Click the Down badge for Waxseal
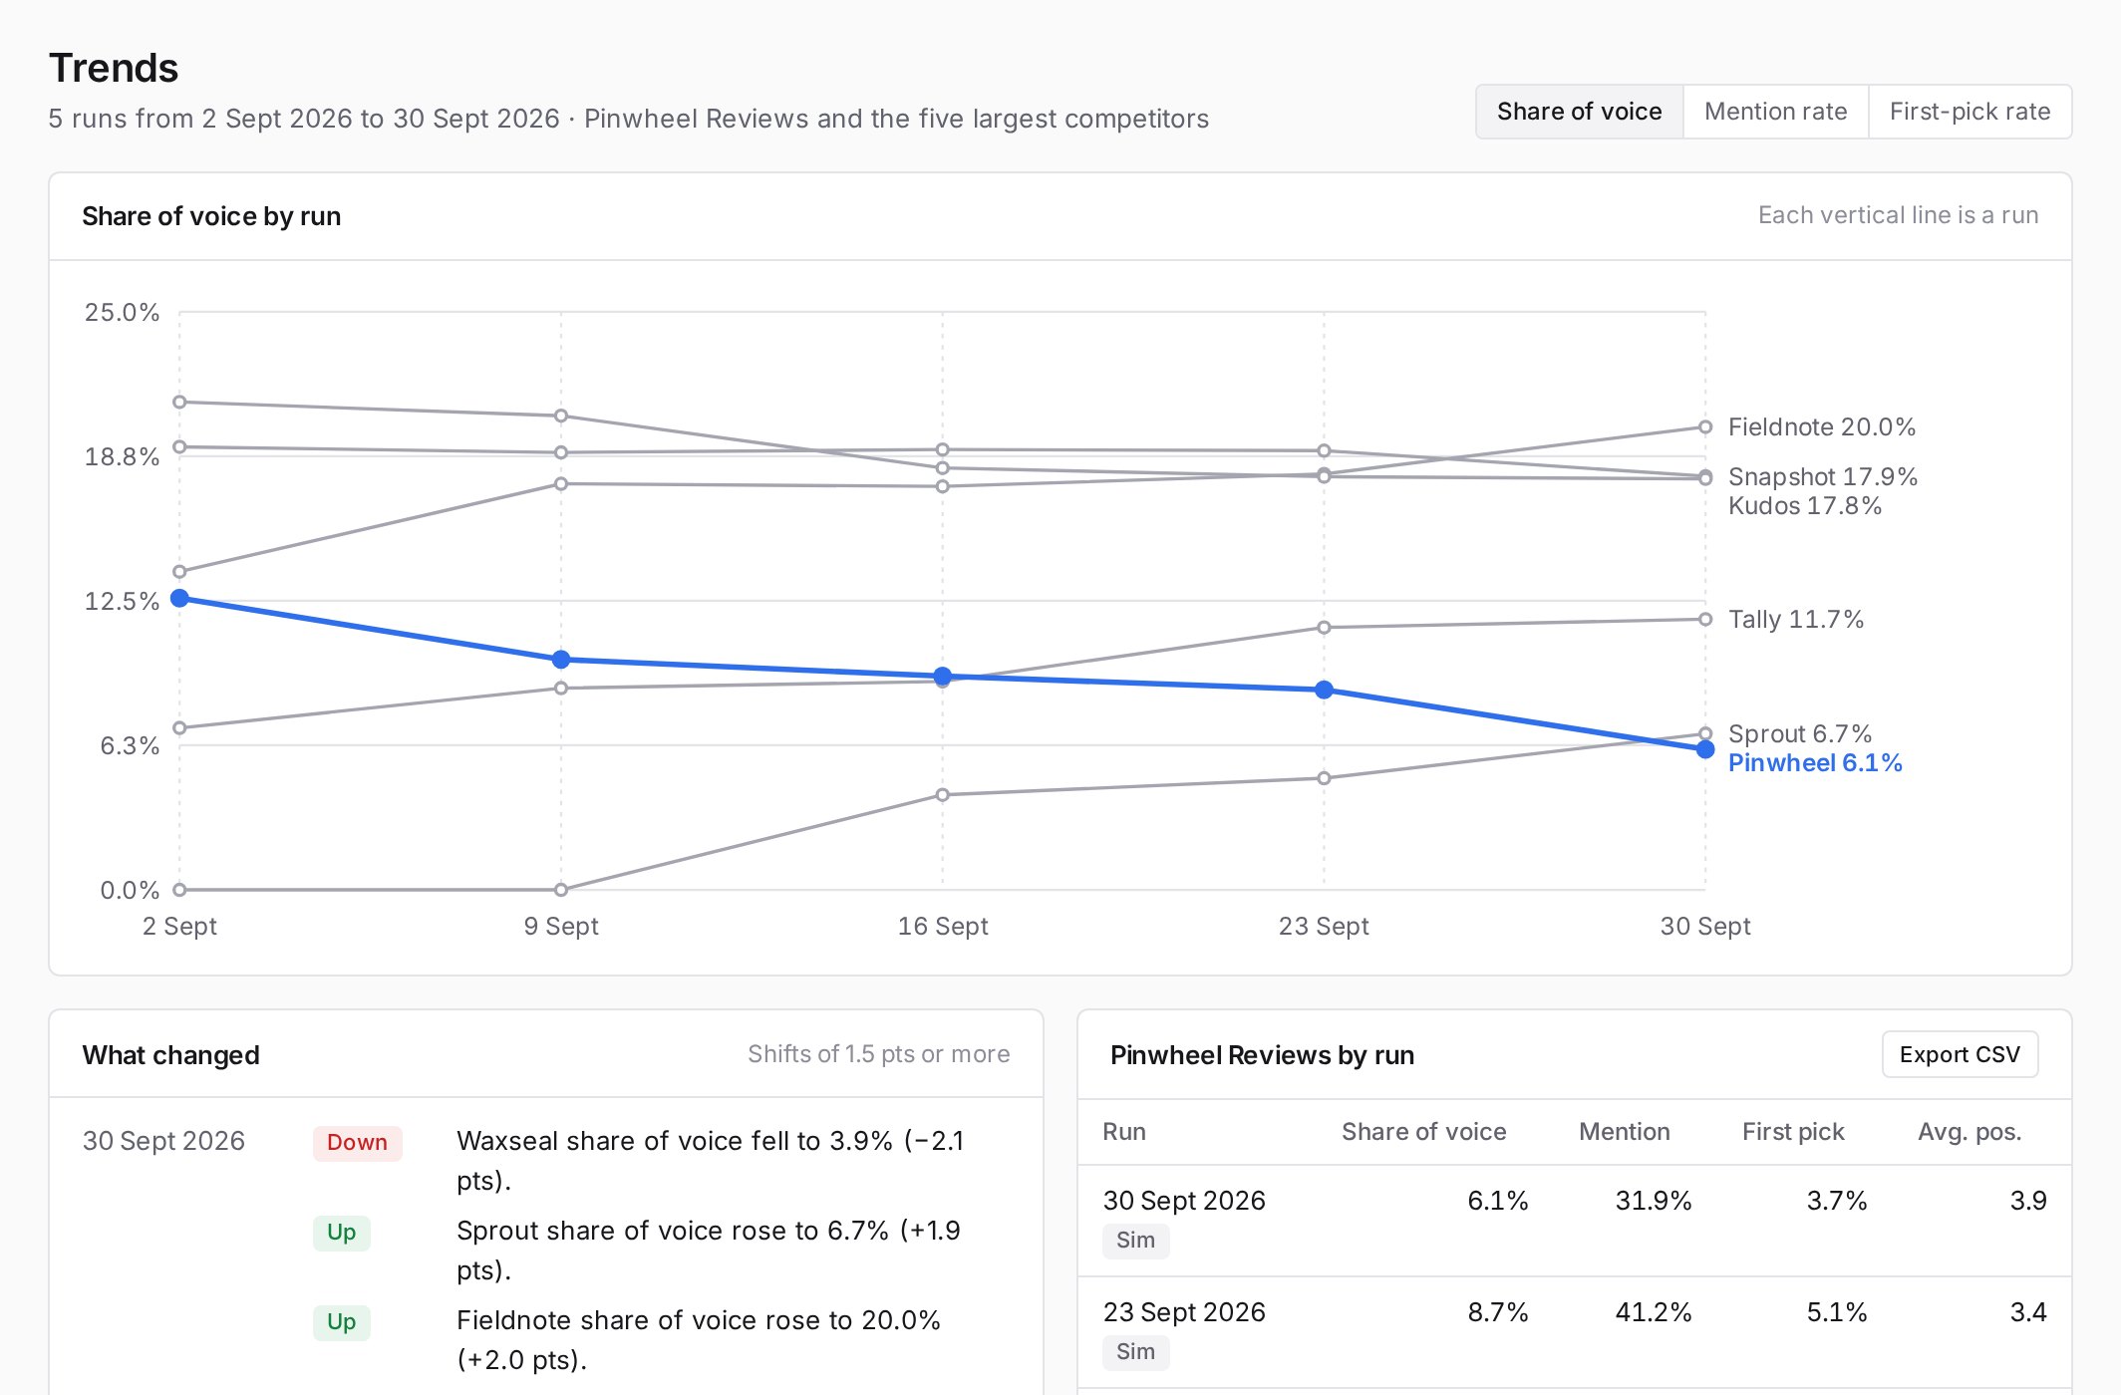Viewport: 2121px width, 1395px height. click(357, 1143)
